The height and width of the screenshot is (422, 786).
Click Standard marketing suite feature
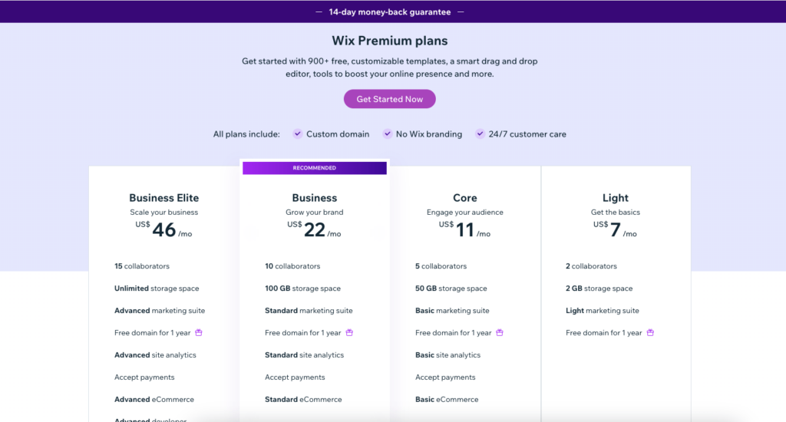309,311
